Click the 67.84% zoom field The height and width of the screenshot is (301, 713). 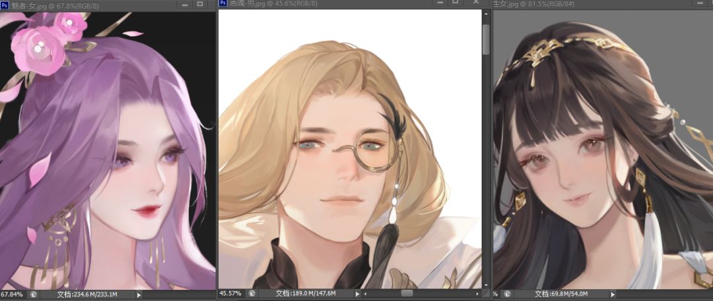pyautogui.click(x=11, y=294)
